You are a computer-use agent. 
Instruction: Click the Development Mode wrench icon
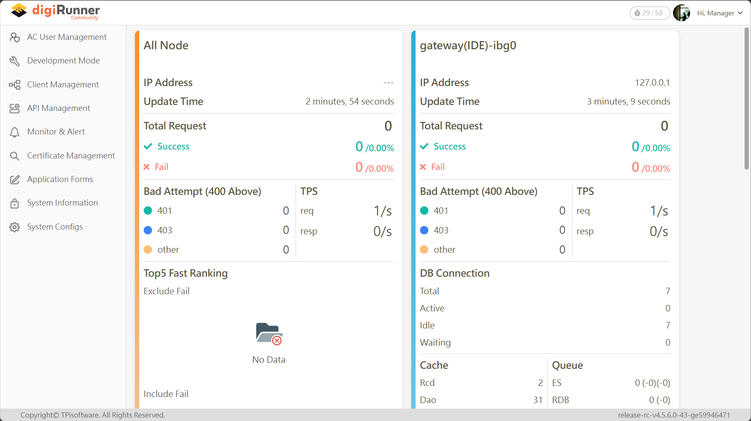(x=15, y=61)
